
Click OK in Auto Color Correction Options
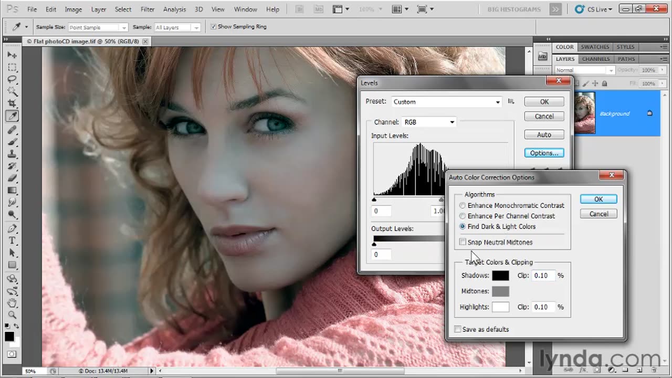(x=598, y=199)
